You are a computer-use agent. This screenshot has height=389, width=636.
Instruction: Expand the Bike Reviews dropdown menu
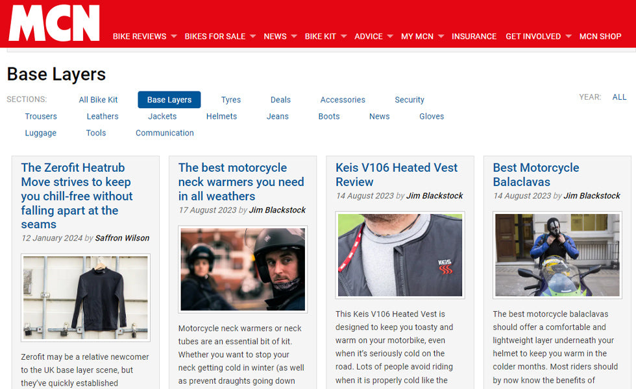coord(145,36)
